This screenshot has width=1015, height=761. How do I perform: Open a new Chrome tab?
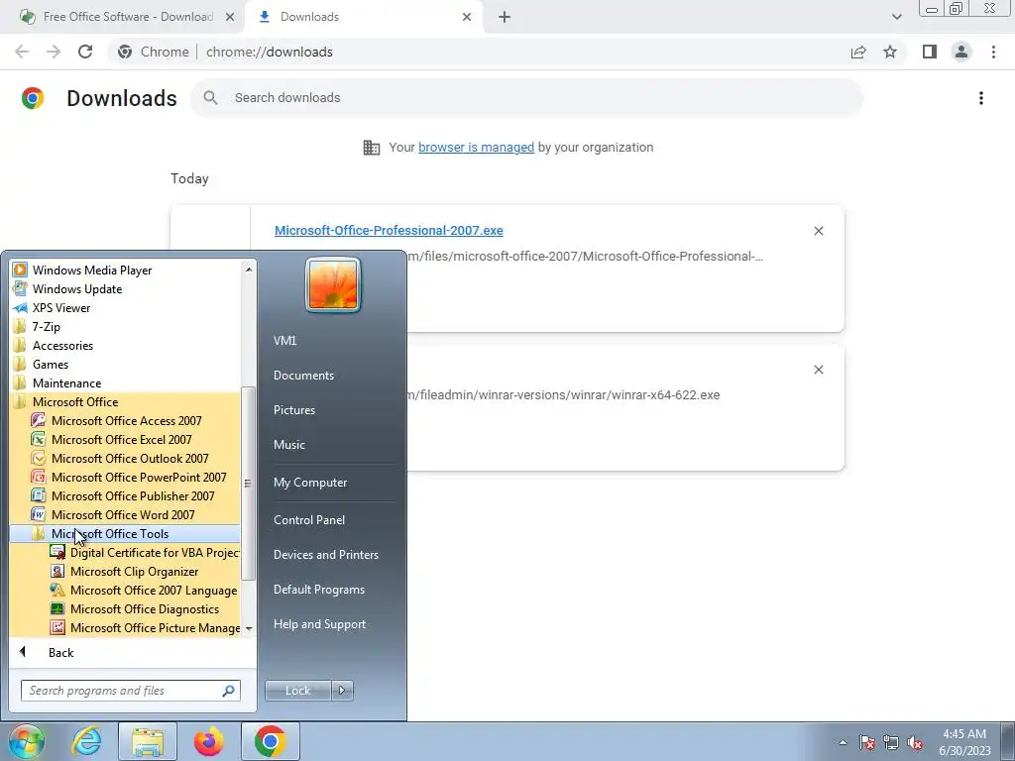pos(505,17)
